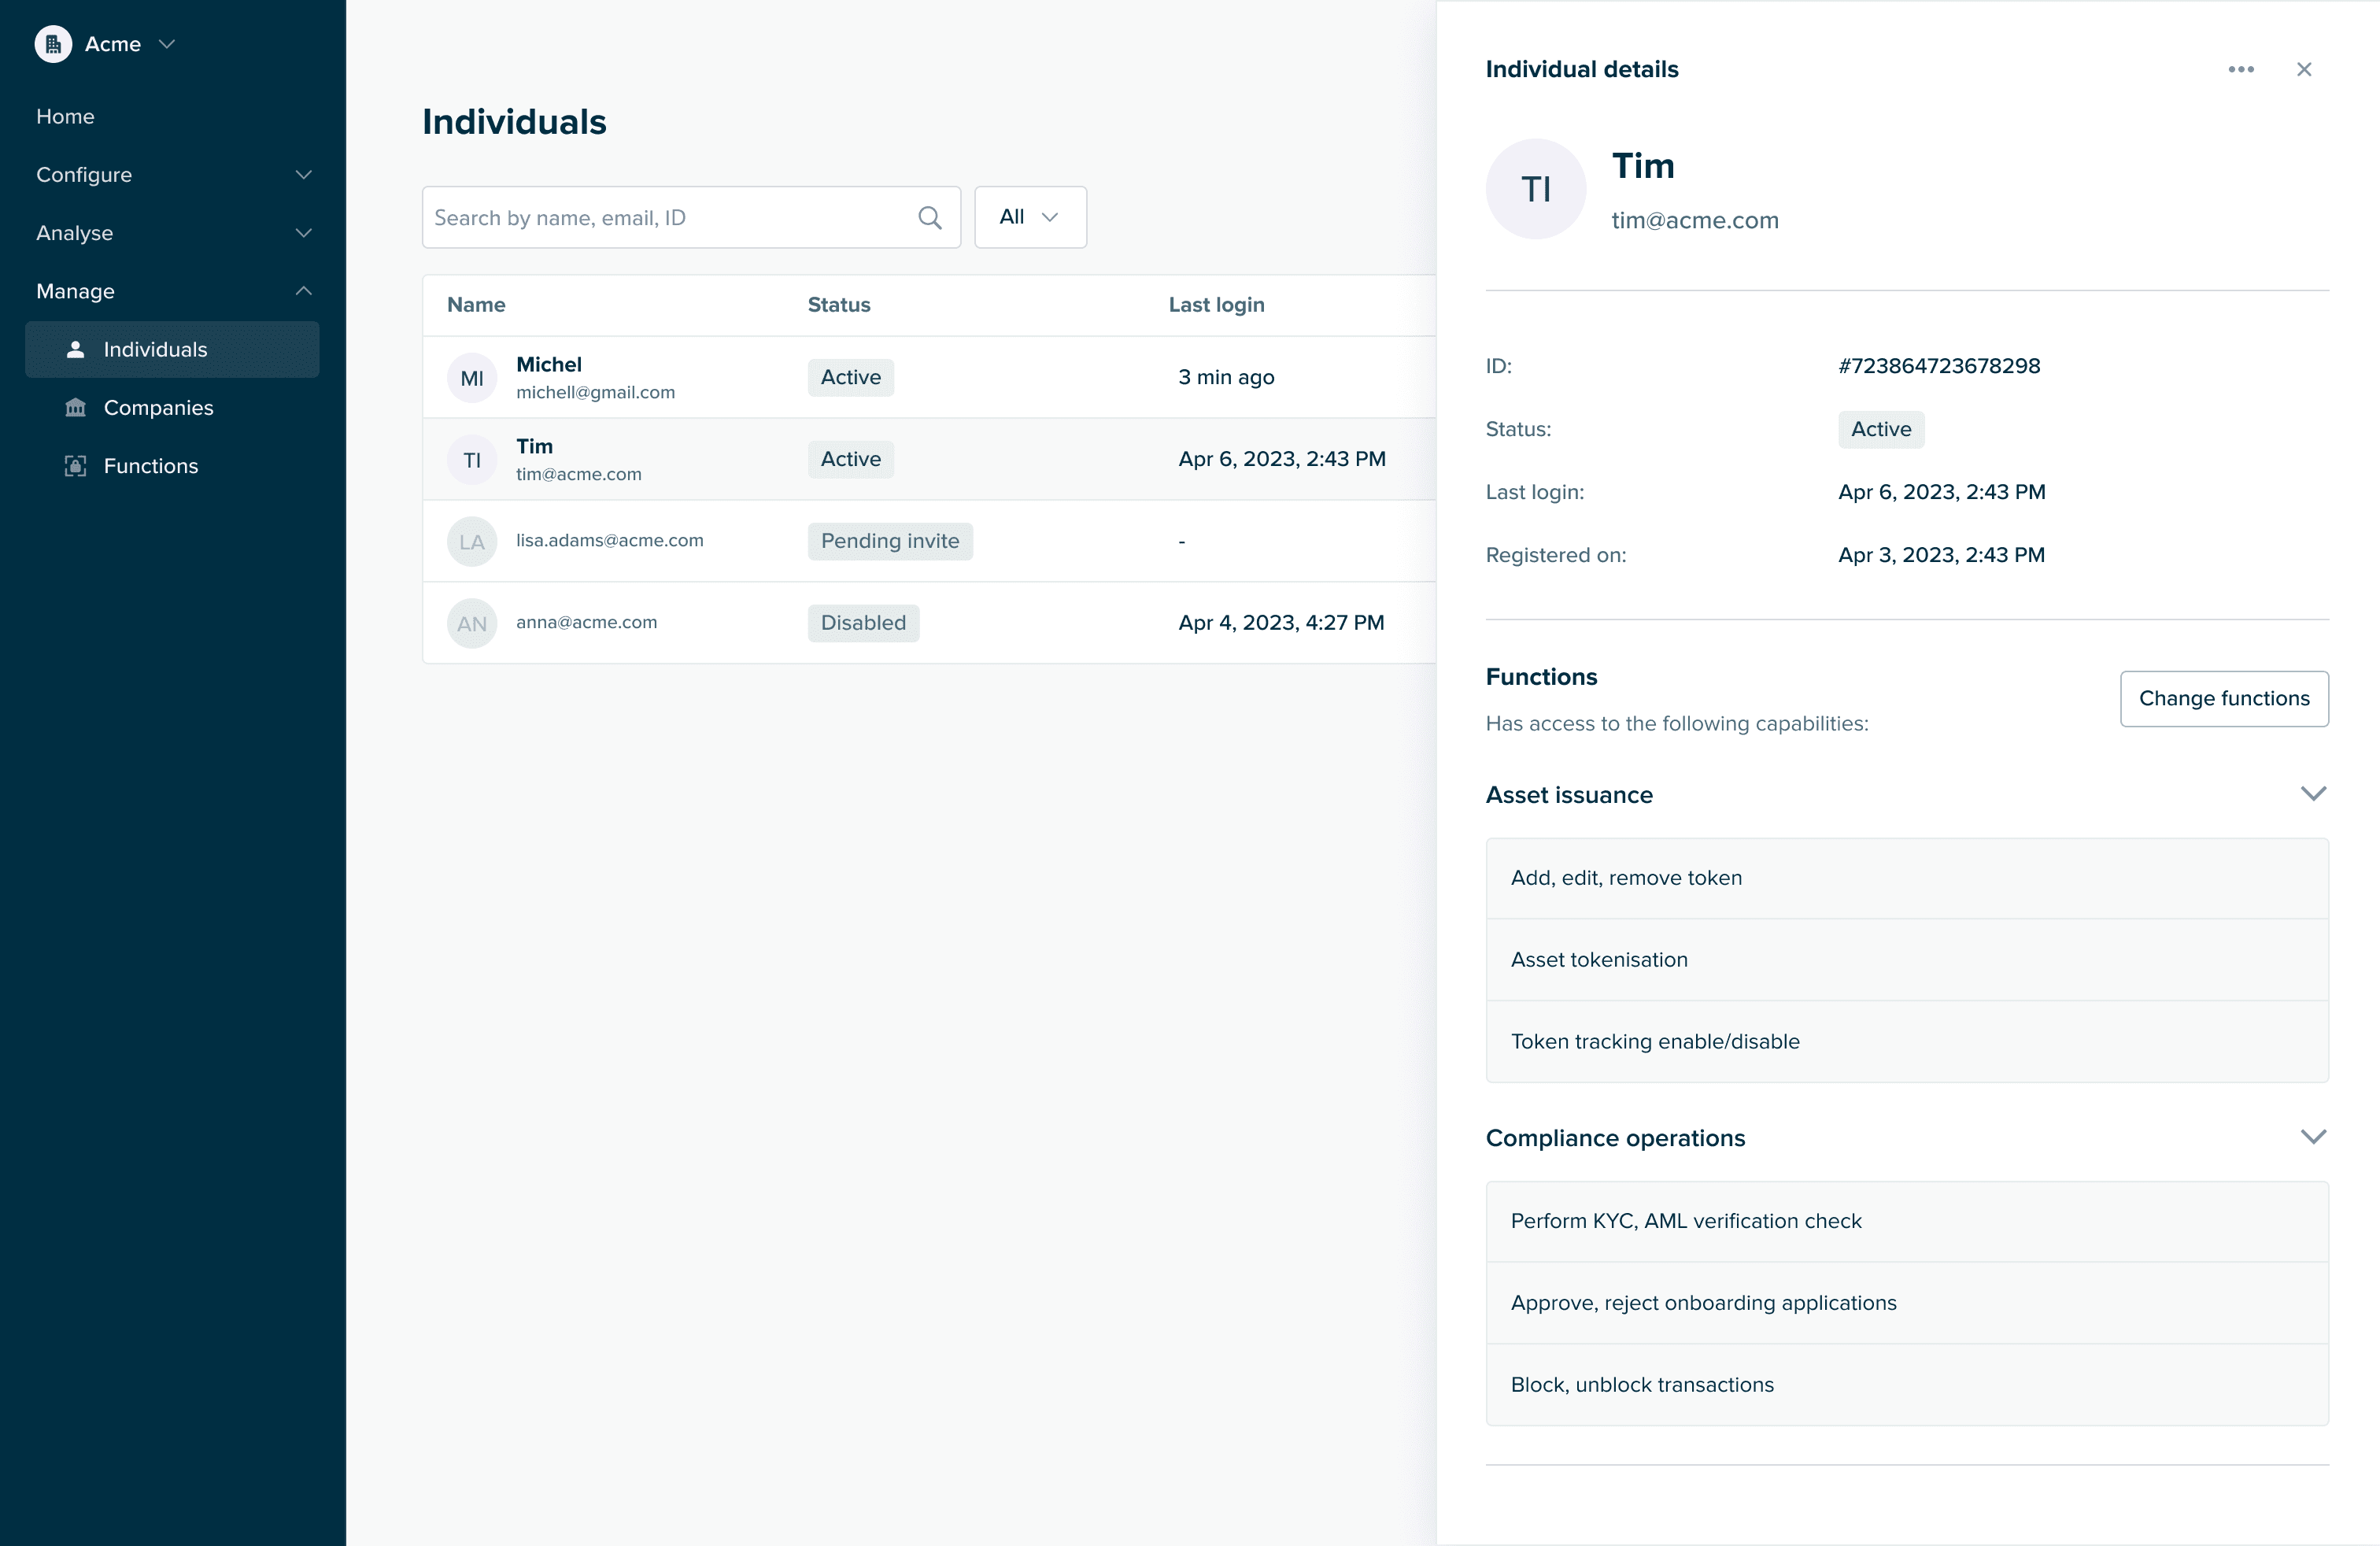
Task: Click the Disabled status badge
Action: pos(863,623)
